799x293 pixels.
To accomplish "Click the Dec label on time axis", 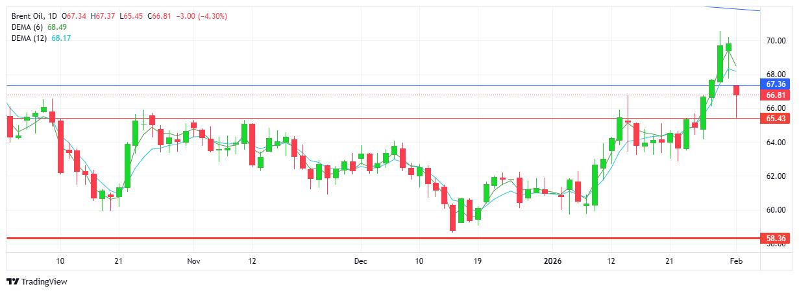I will point(361,261).
